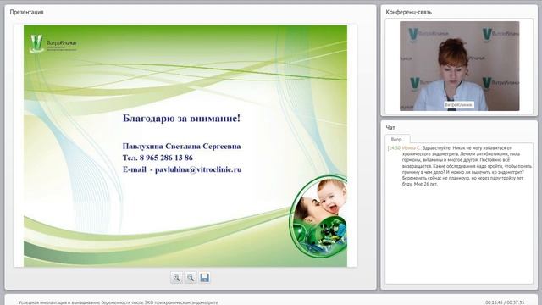Click the mother and baby picture on the slide

click(318, 217)
